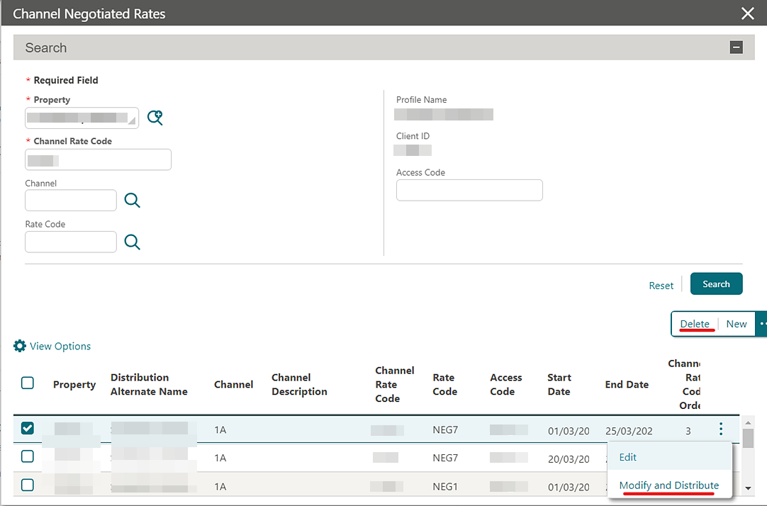The width and height of the screenshot is (767, 506).
Task: Select the second row checkbox
Action: point(28,456)
